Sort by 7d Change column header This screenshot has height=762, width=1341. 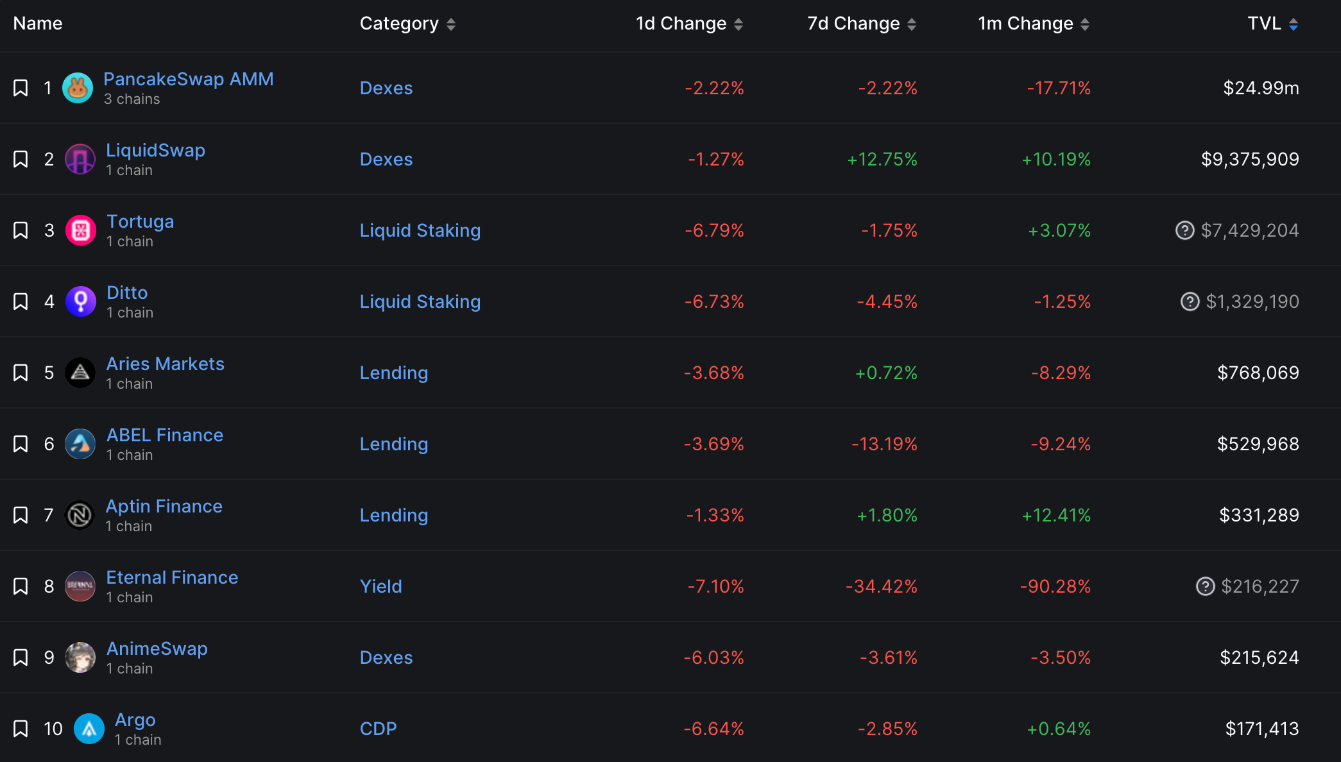coord(861,24)
